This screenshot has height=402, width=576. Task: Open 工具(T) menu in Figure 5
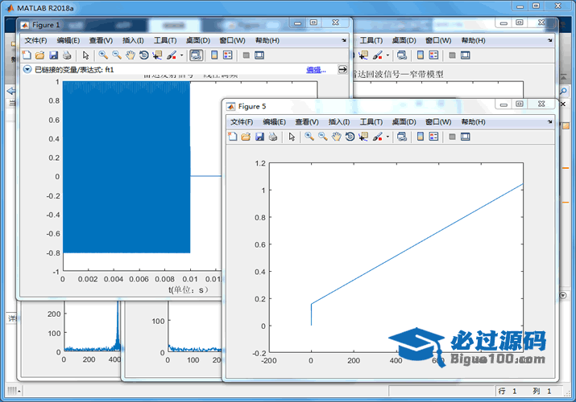click(371, 121)
